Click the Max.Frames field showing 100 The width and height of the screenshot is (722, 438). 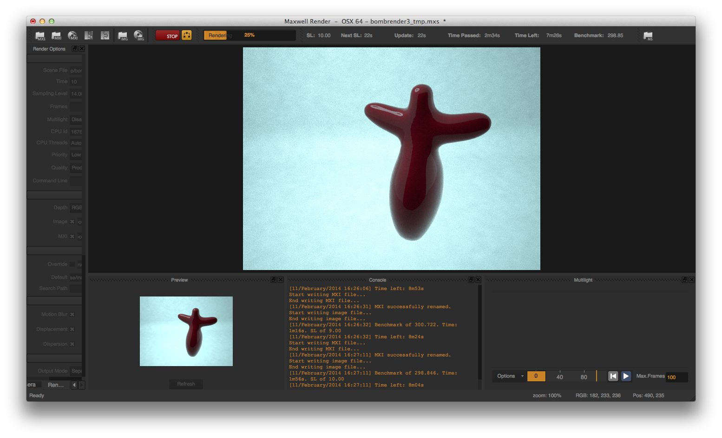click(677, 377)
